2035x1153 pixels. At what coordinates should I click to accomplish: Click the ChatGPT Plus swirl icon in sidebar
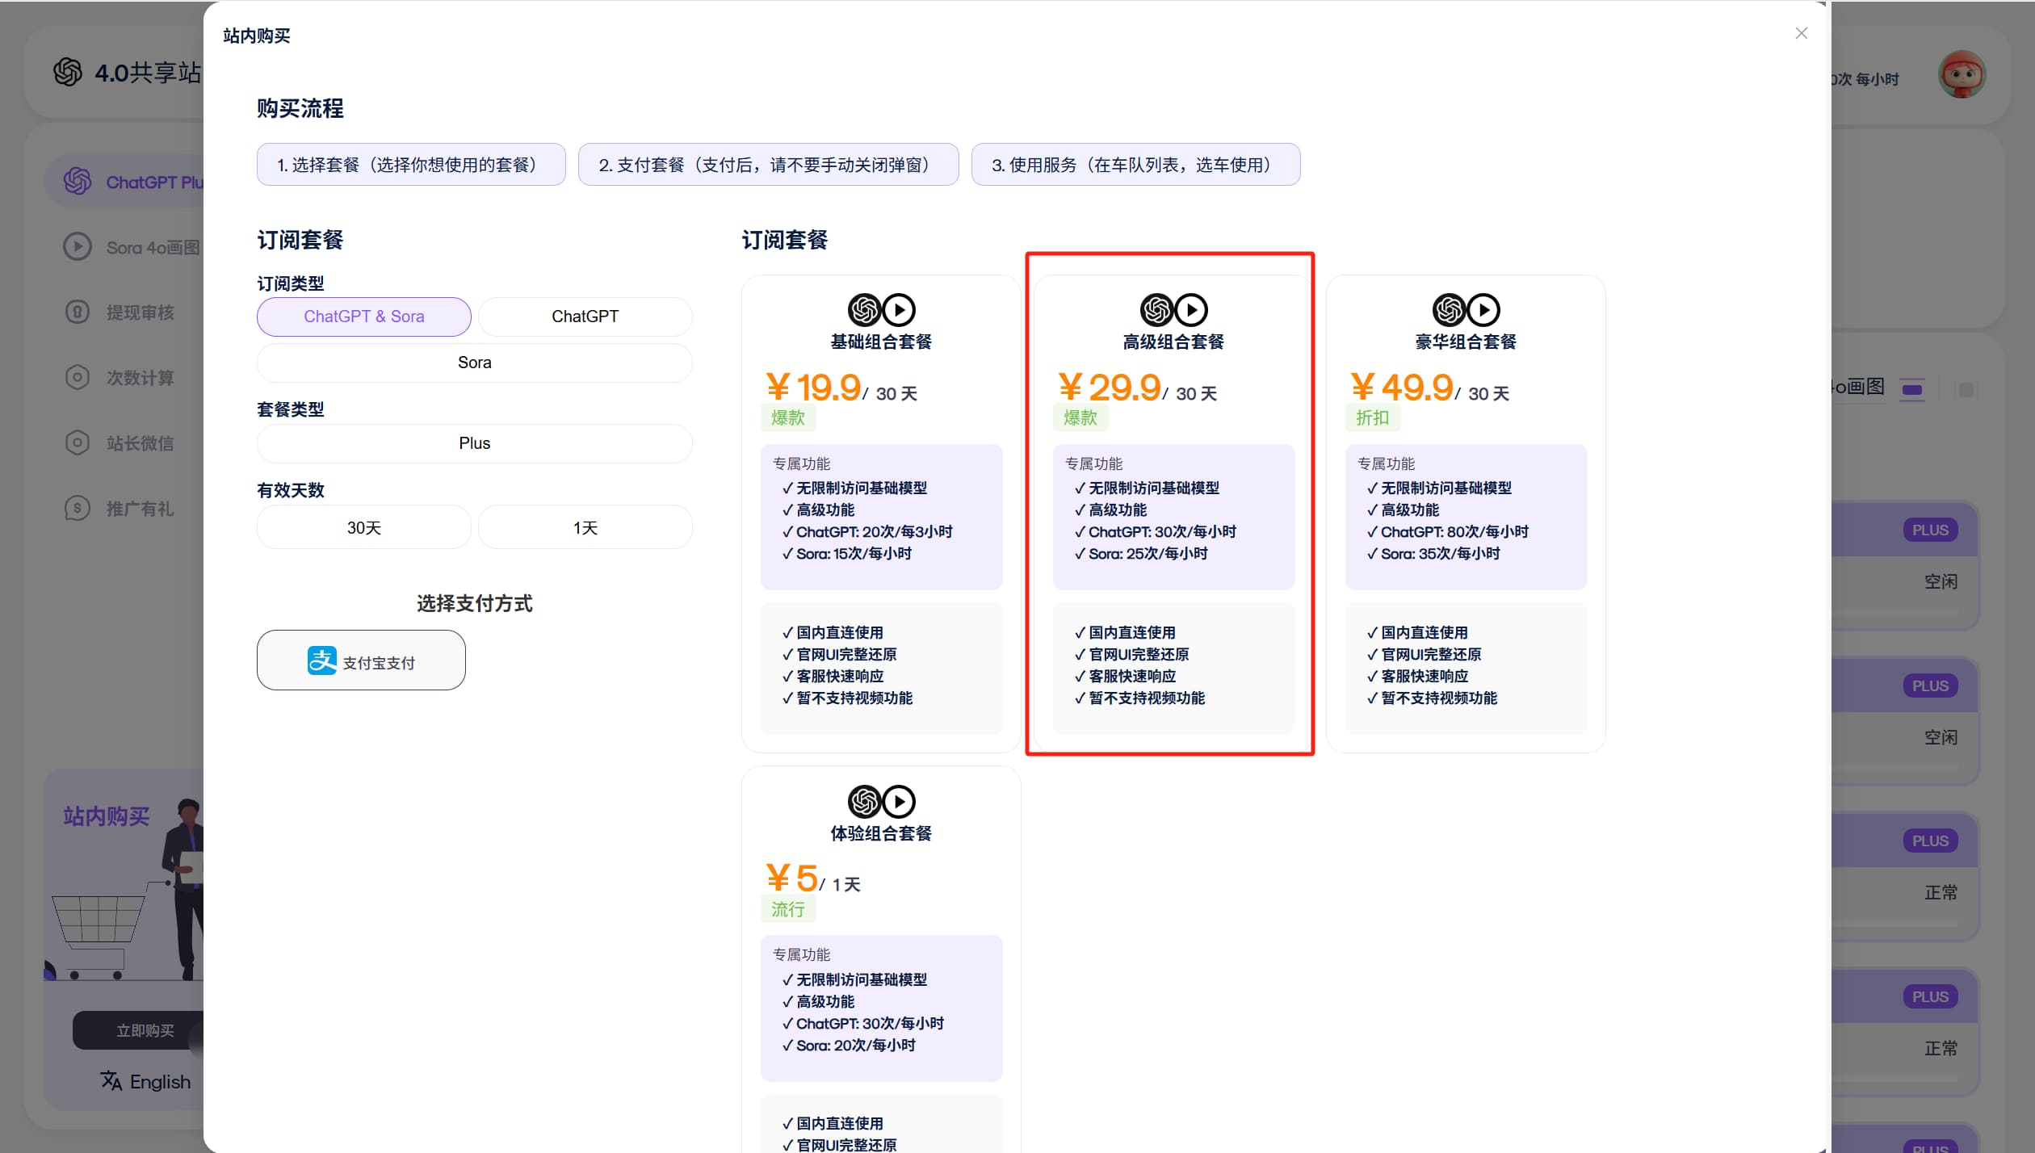tap(78, 181)
